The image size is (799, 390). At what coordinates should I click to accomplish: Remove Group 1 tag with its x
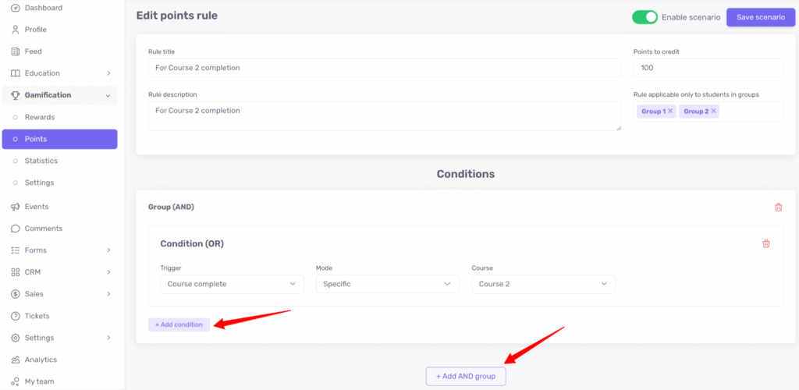[x=670, y=112]
